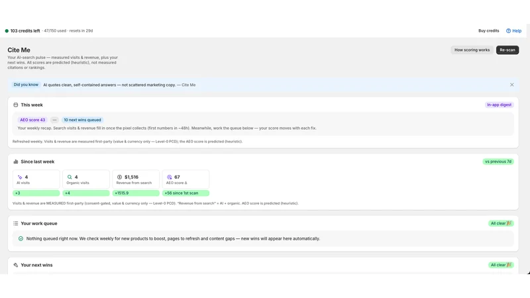530x298 pixels.
Task: Click the This week calendar icon
Action: (15, 105)
